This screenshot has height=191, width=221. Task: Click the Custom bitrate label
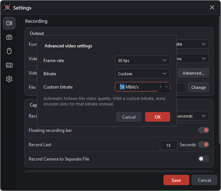(58, 87)
